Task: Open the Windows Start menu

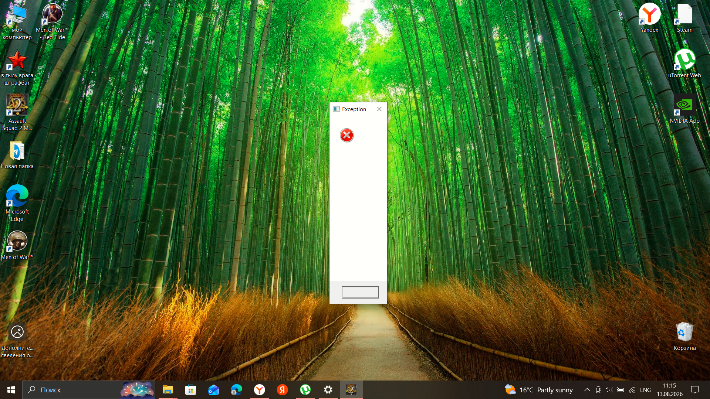Action: [11, 390]
